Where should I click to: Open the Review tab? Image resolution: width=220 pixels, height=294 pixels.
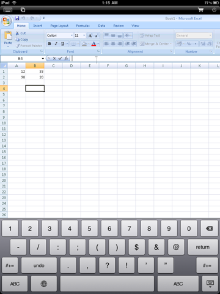(119, 26)
